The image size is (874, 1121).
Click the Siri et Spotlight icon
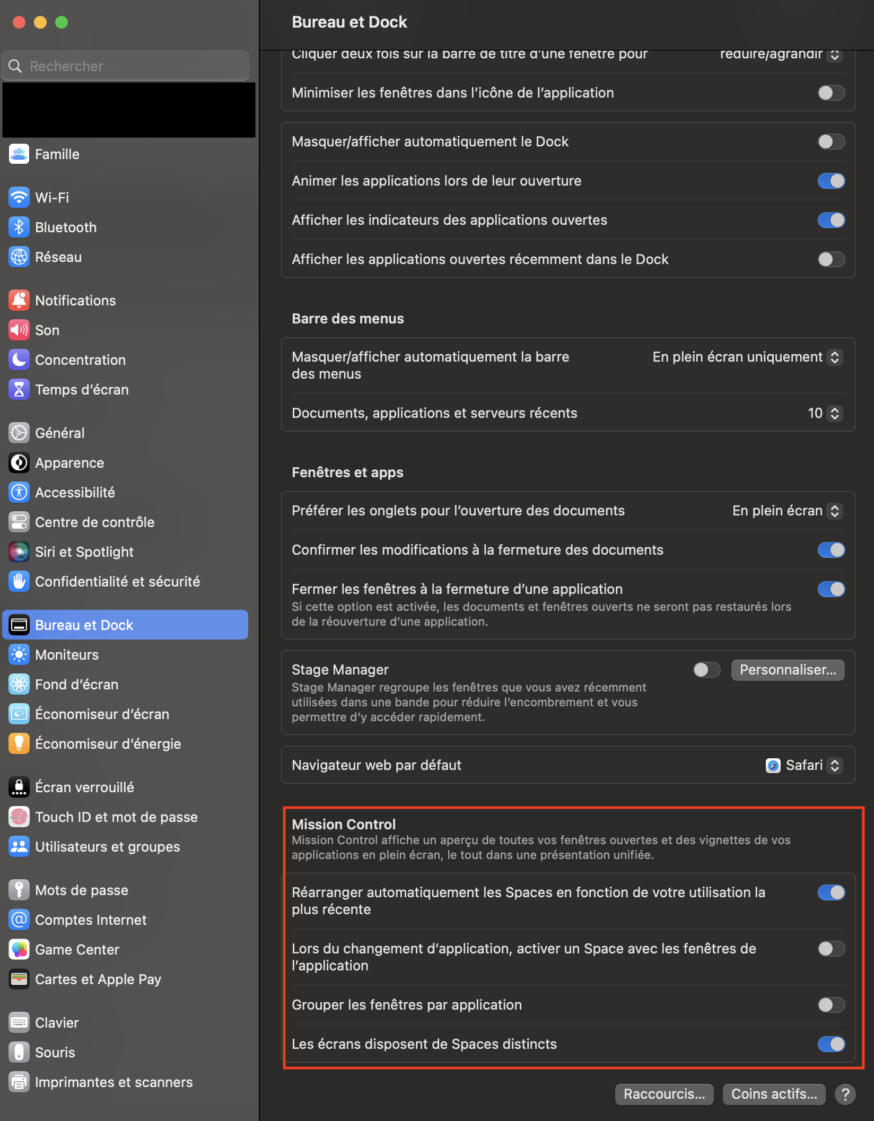(19, 552)
